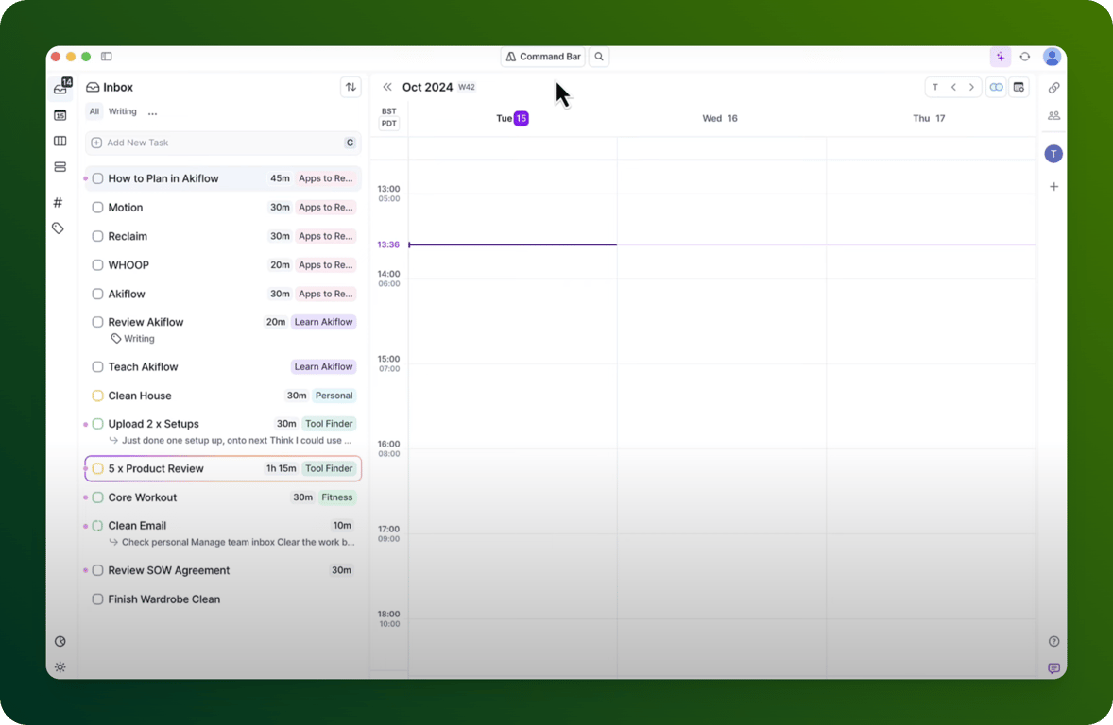
Task: Click the PDT timezone label
Action: 389,124
